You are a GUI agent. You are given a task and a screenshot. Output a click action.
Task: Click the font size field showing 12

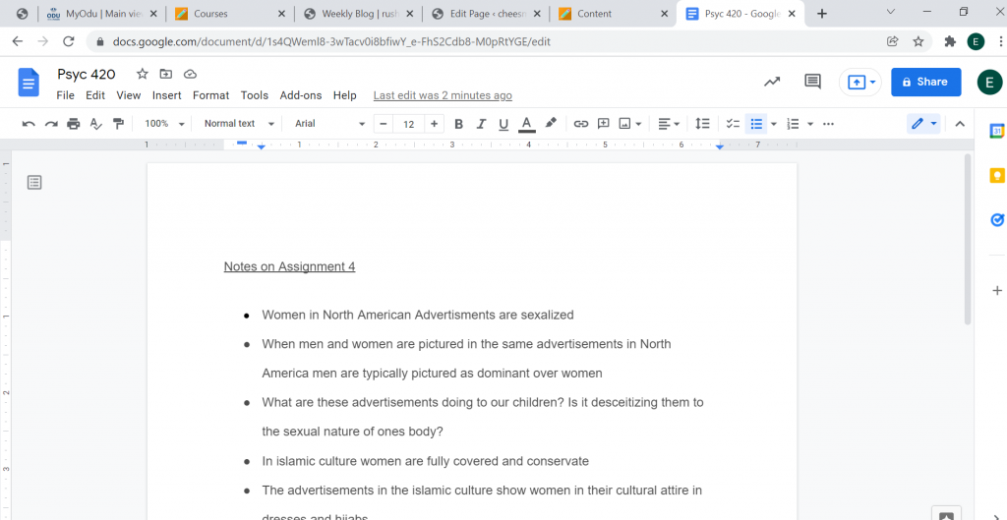409,124
